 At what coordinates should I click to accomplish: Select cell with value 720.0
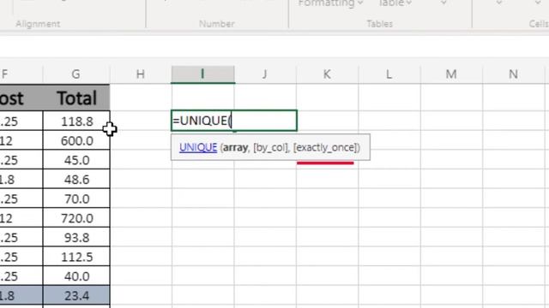coord(76,218)
